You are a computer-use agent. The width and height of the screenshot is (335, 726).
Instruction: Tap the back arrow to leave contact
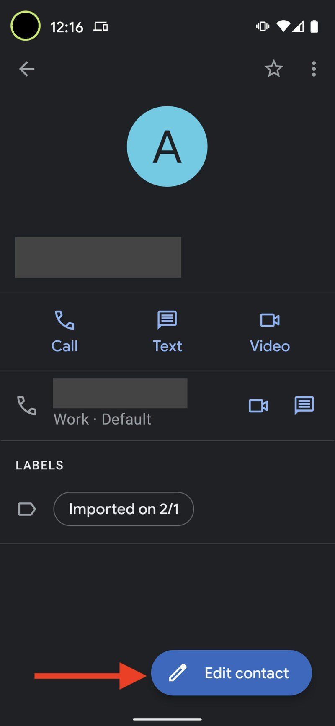(26, 69)
